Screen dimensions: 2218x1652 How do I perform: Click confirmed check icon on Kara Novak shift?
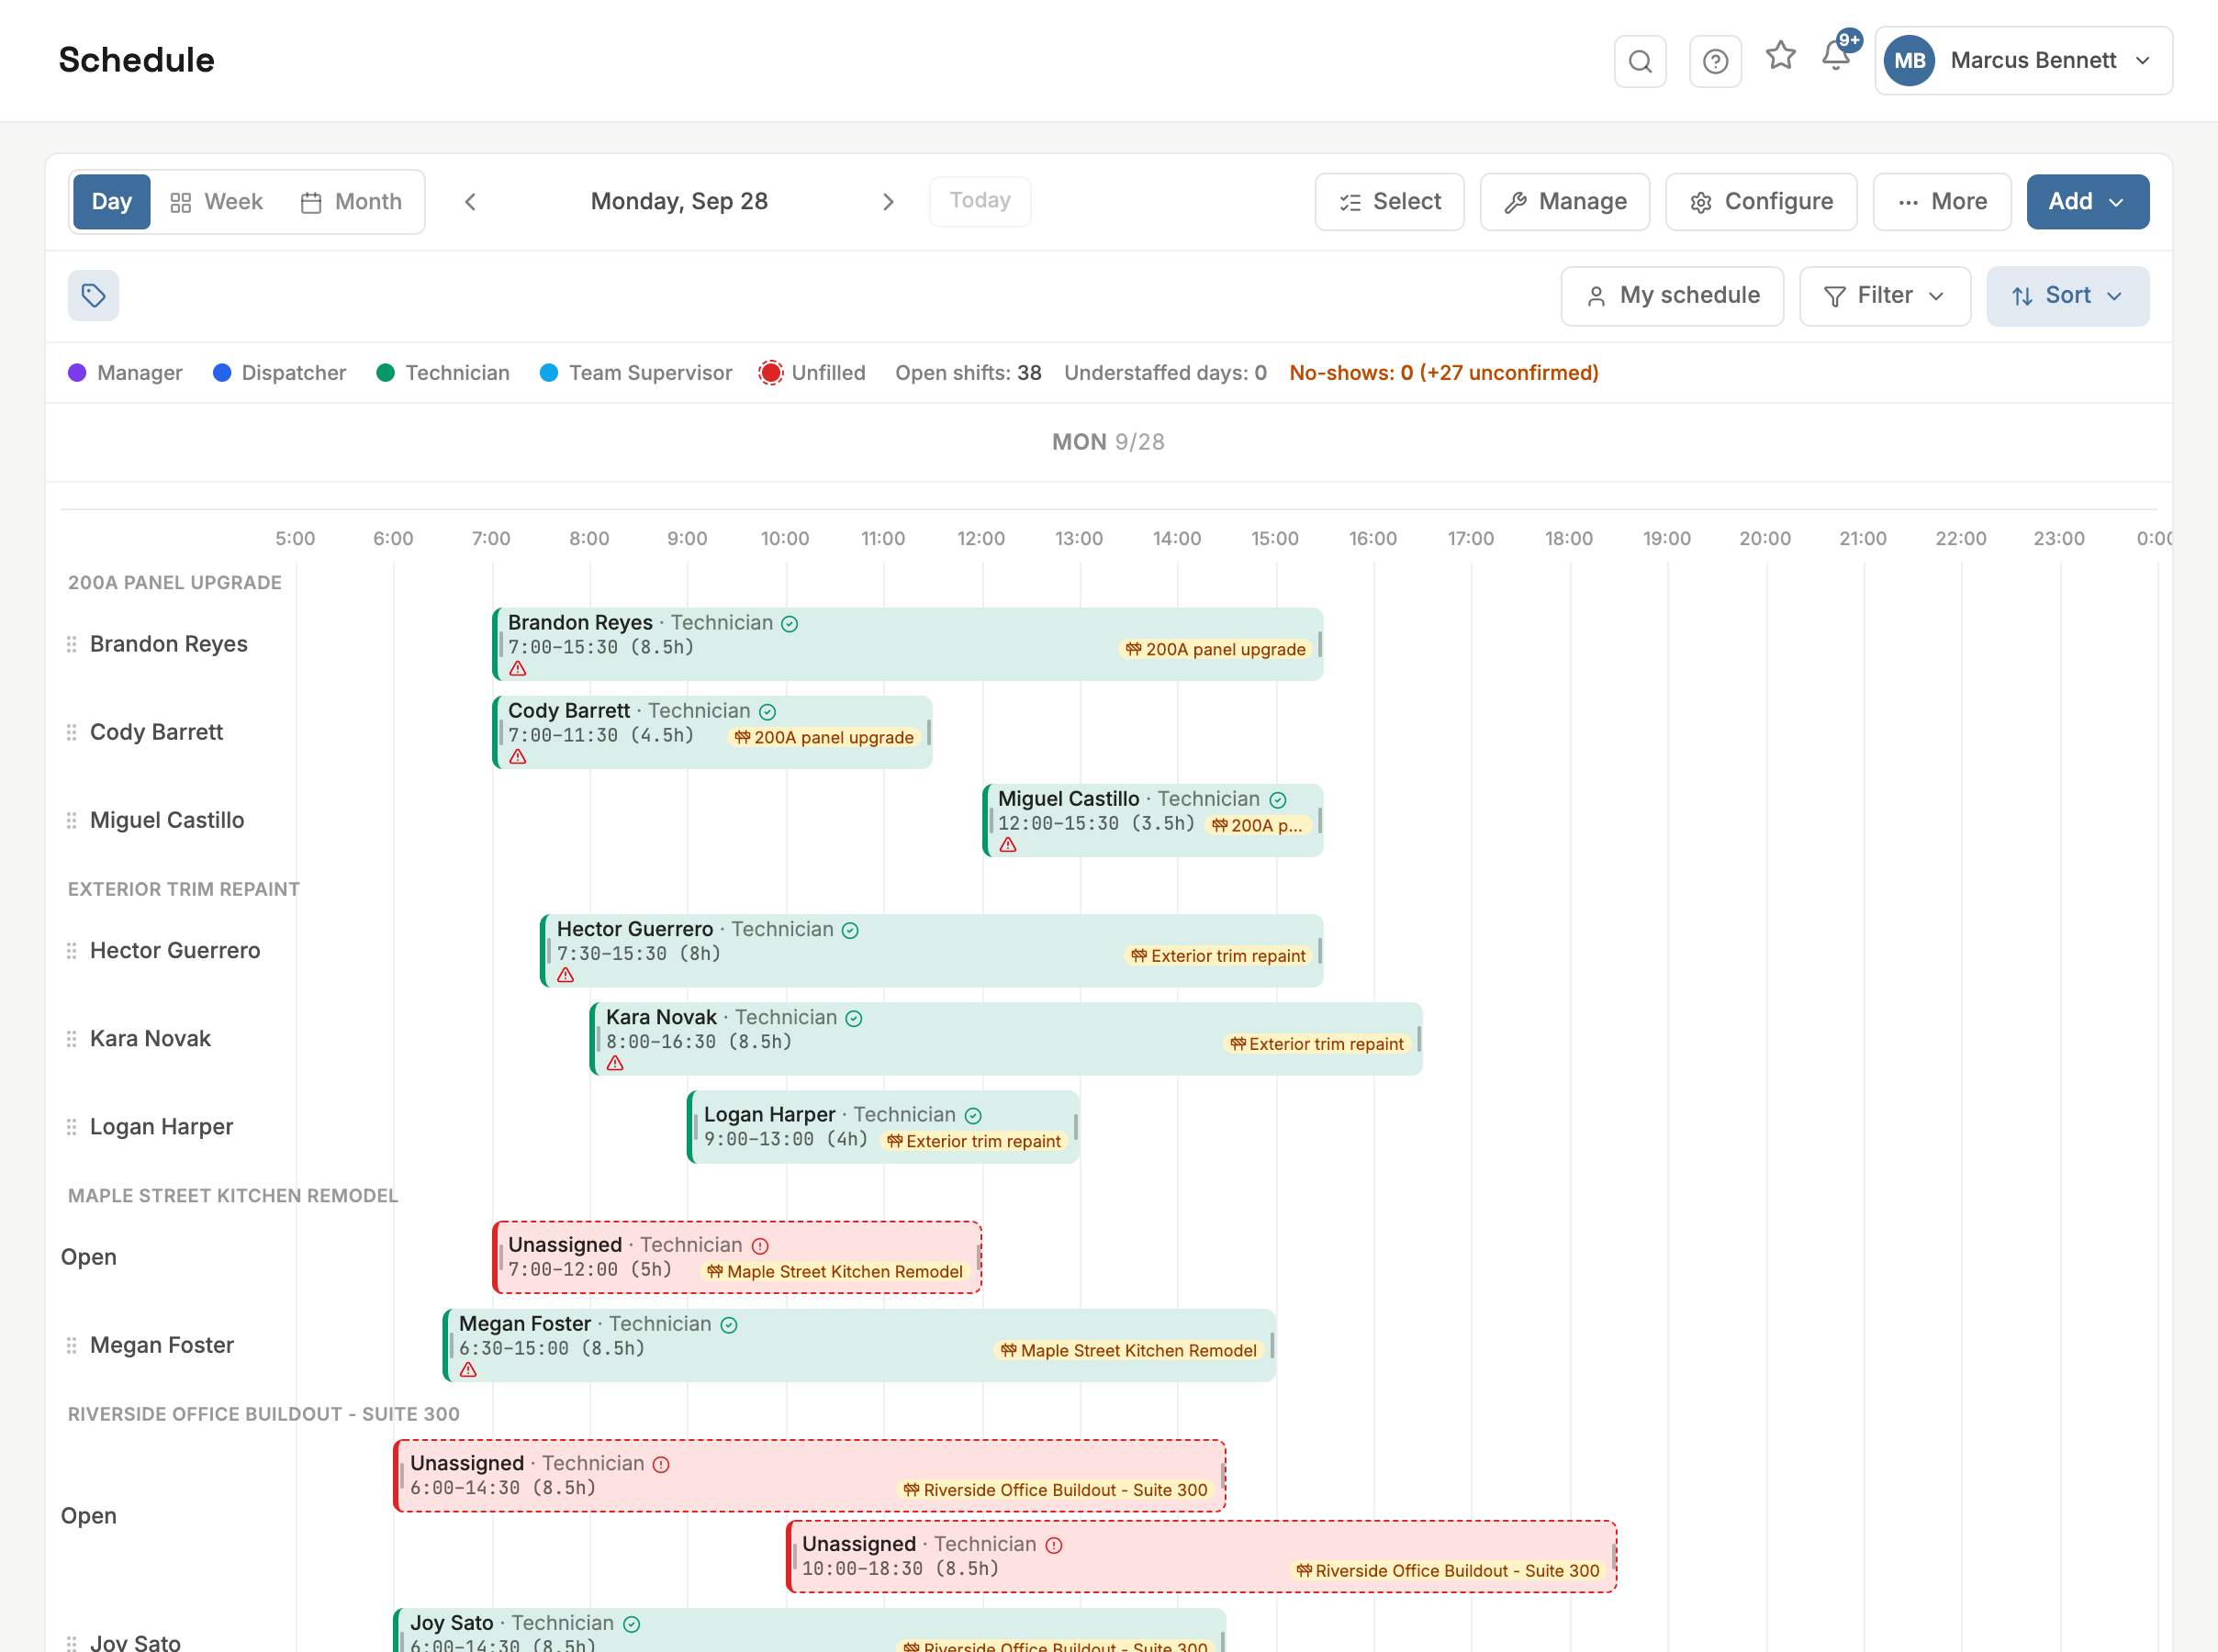pyautogui.click(x=853, y=1018)
